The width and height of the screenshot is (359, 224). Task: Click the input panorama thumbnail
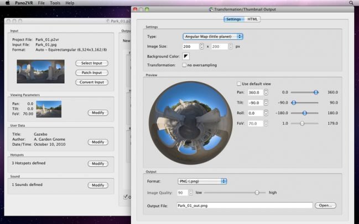[x=40, y=72]
